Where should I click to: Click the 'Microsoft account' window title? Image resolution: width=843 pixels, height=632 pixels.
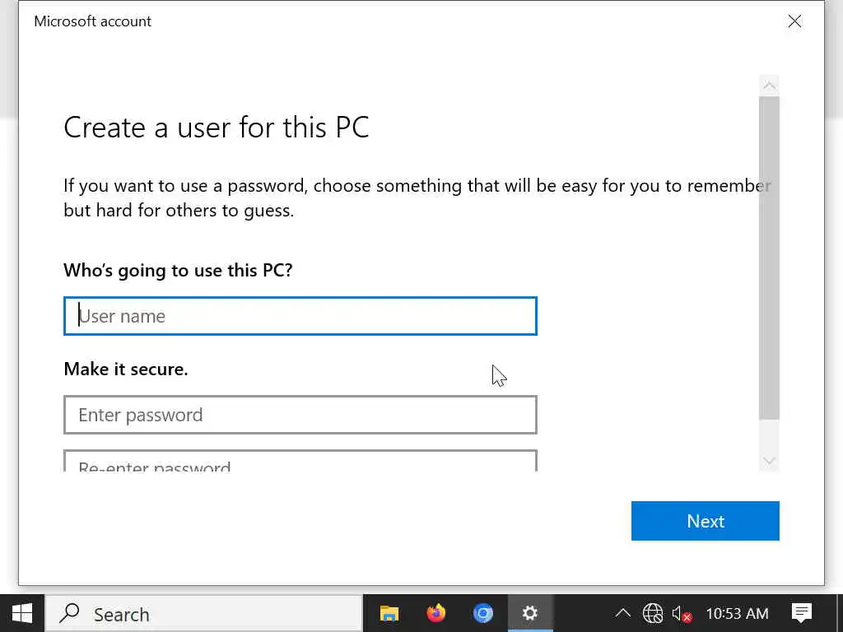tap(92, 21)
